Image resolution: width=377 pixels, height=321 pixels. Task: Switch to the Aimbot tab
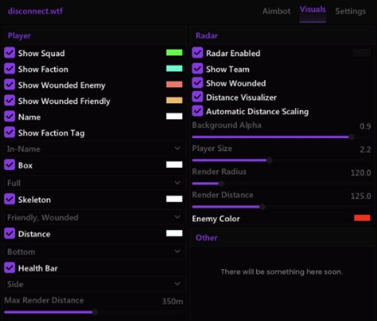pyautogui.click(x=276, y=11)
